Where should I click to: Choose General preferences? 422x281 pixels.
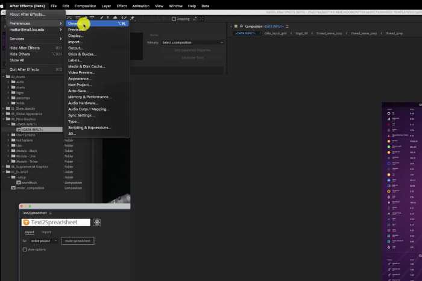pyautogui.click(x=98, y=24)
